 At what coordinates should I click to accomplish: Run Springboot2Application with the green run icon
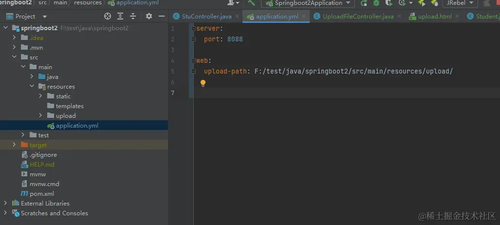(x=364, y=3)
